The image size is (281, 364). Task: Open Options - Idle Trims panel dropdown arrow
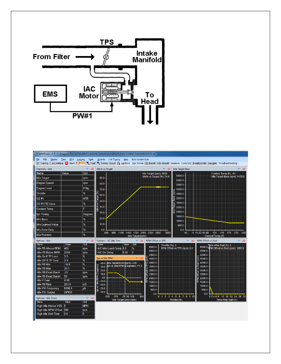click(87, 298)
